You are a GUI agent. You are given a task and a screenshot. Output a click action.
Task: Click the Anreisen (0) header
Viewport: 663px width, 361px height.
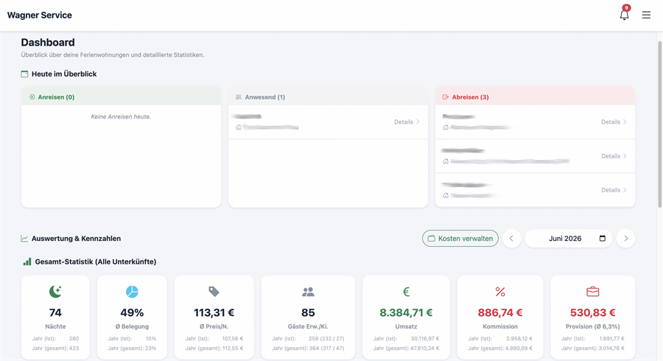(121, 97)
